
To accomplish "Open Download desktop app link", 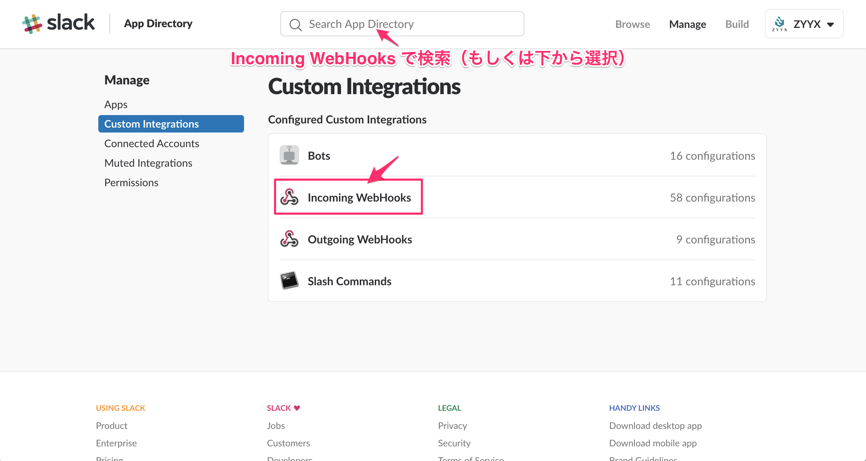I will tap(655, 425).
